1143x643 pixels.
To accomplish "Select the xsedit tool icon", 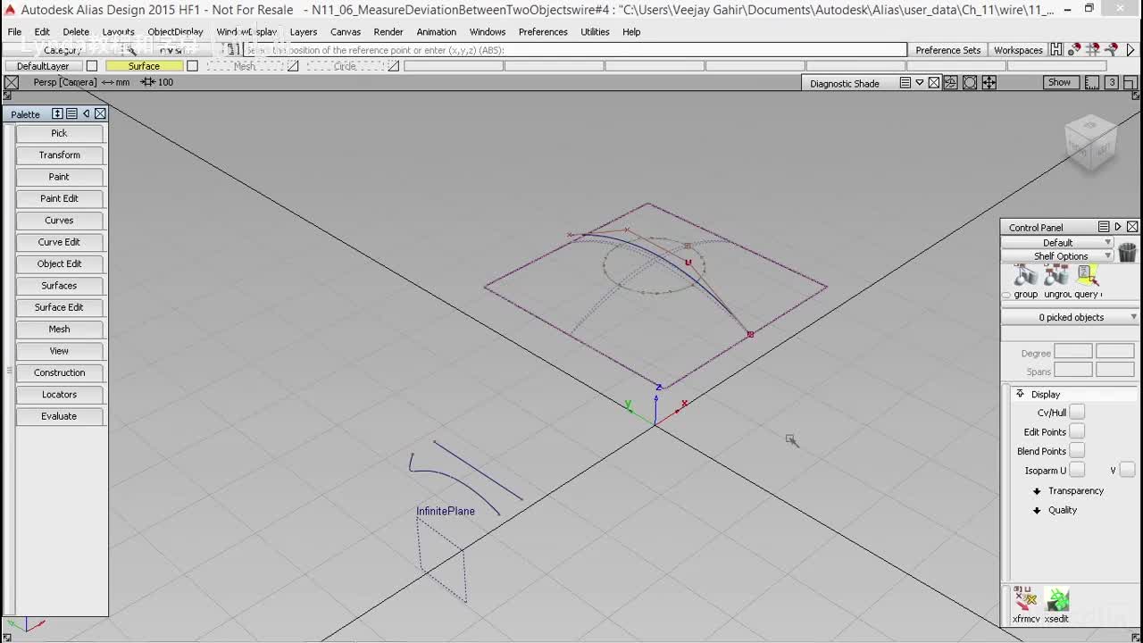I will [x=1057, y=600].
